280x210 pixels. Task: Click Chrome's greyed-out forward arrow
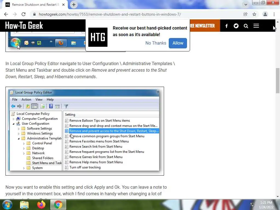tap(15, 14)
